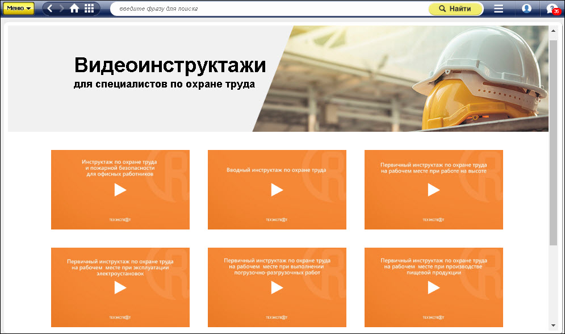This screenshot has width=565, height=334.
Task: Play the пищевой продукции briefing video
Action: point(434,288)
